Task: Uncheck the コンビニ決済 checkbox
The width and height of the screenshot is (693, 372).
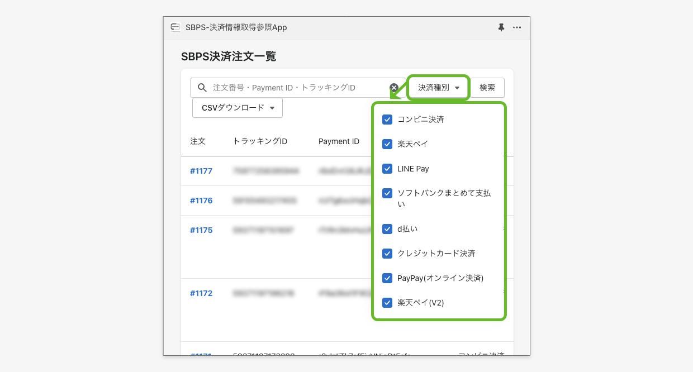Action: click(387, 120)
